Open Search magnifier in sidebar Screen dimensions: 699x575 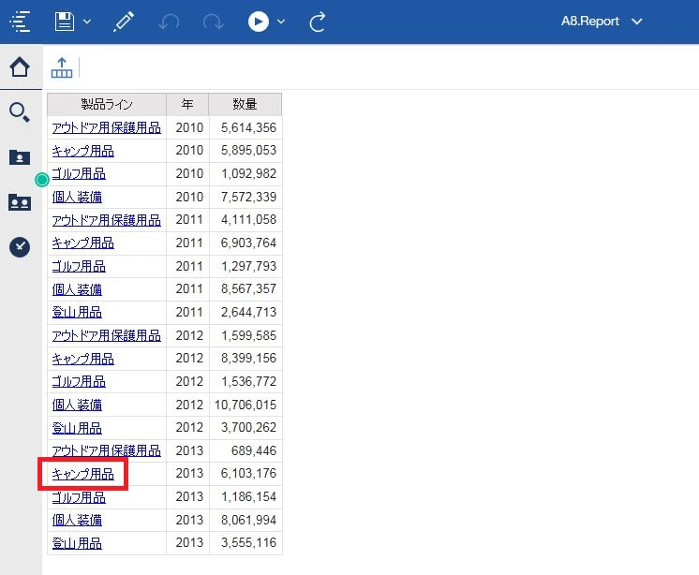coord(20,111)
